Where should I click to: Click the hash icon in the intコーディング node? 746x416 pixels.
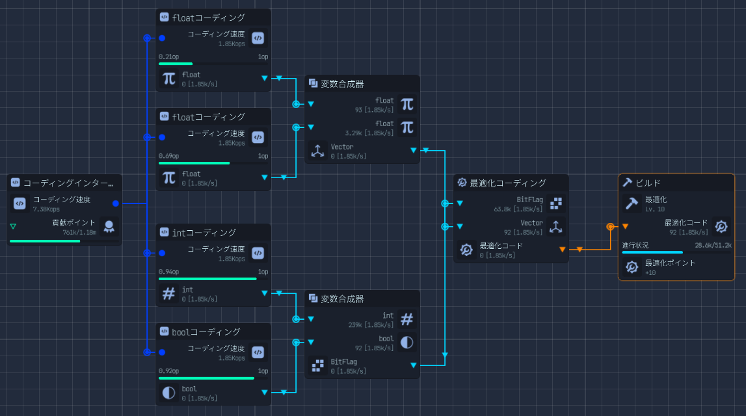168,294
